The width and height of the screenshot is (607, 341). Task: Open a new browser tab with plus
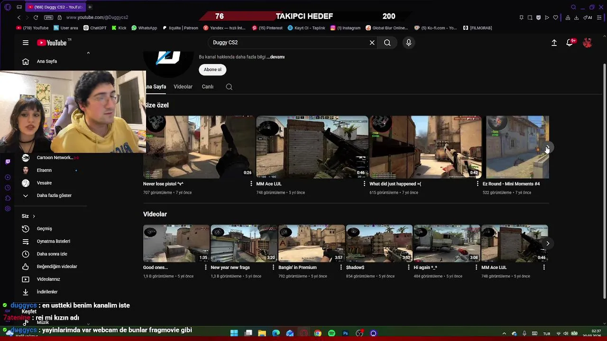90,7
